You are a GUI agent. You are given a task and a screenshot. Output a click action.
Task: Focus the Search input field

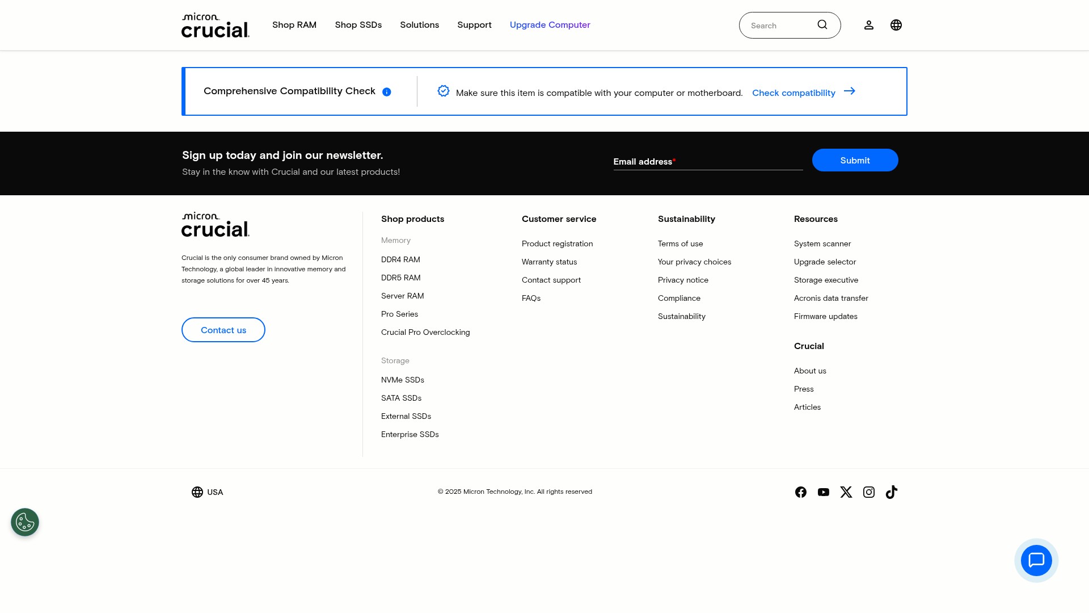point(782,26)
